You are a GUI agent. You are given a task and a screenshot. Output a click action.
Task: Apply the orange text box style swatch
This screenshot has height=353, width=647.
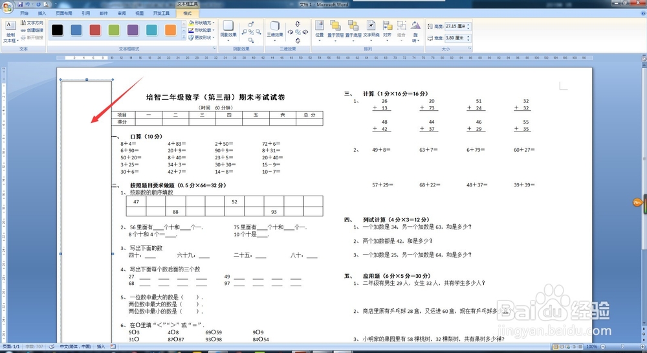pyautogui.click(x=170, y=30)
